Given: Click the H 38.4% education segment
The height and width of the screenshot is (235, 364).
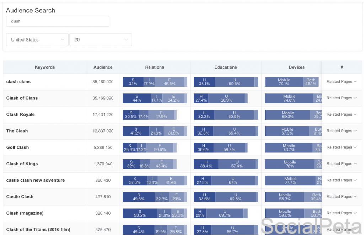Looking at the screenshot, I should click(x=206, y=164).
